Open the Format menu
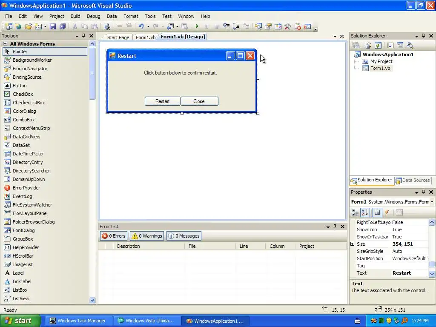The image size is (436, 327). (131, 16)
